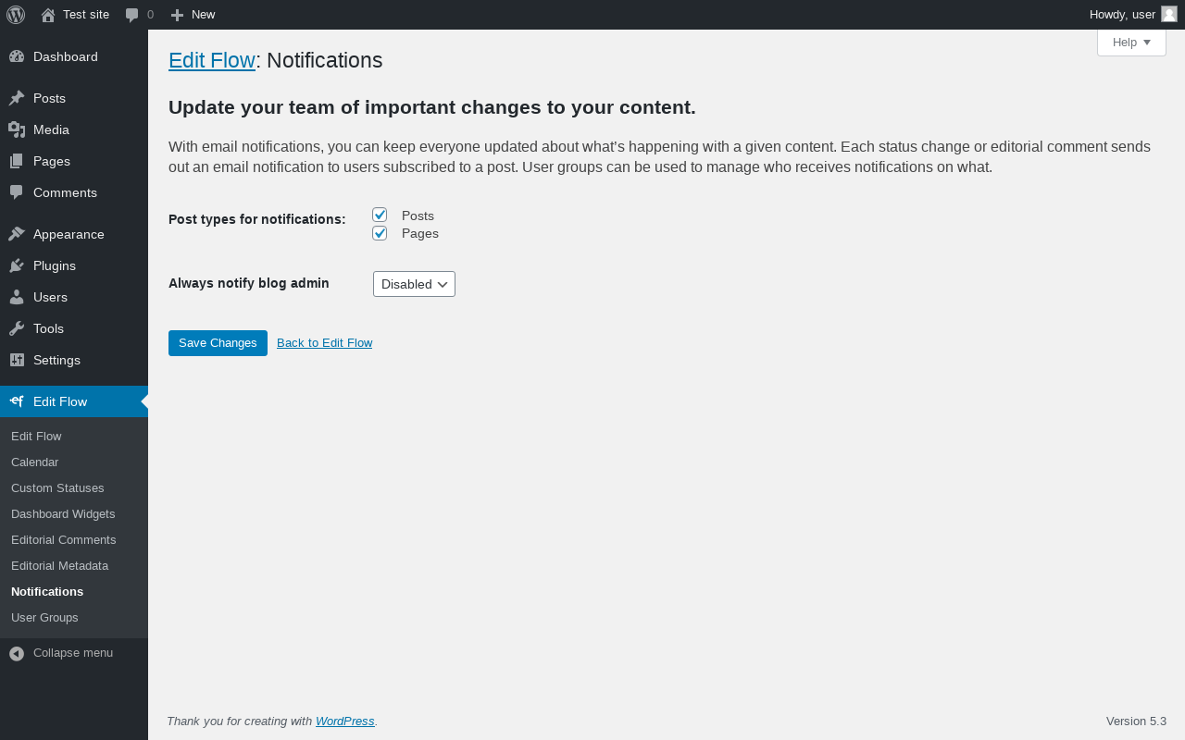The height and width of the screenshot is (740, 1185).
Task: Expand the Help panel tab
Action: coord(1131,43)
